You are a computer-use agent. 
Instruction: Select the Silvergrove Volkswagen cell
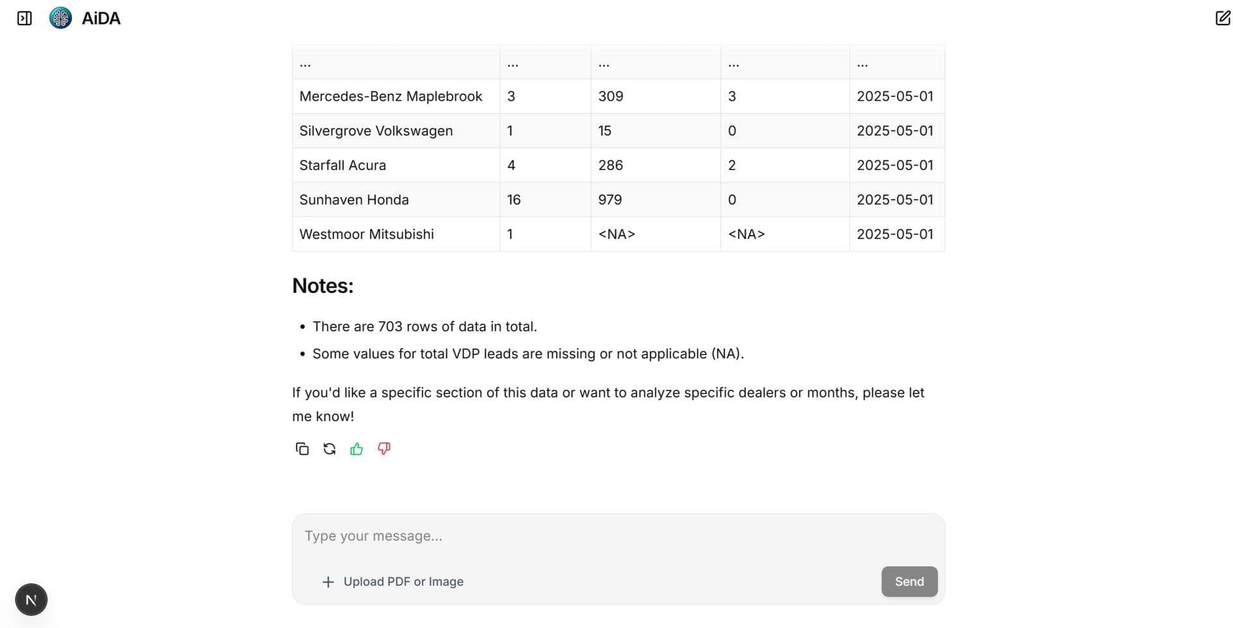(396, 131)
